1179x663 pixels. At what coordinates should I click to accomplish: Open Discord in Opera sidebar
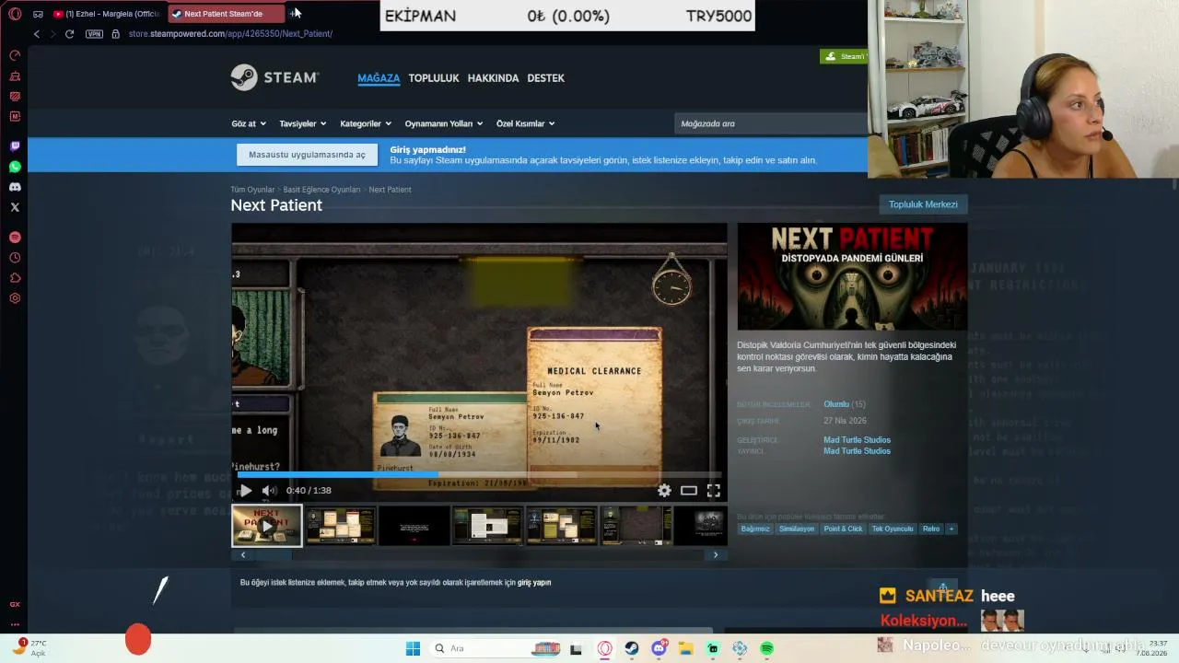[15, 187]
